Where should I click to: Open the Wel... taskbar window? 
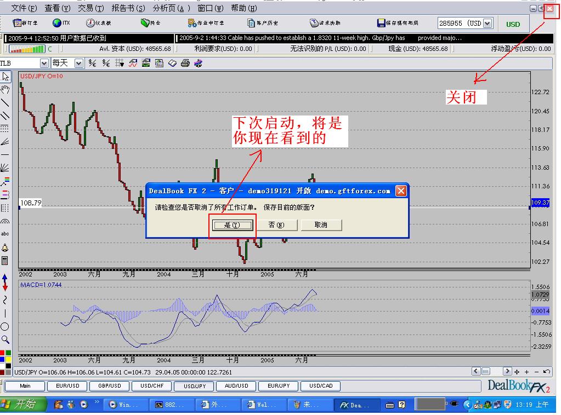point(264,405)
